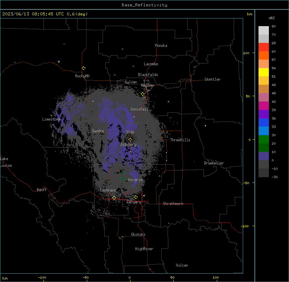
Task: Click the RockyMH label
Action: point(82,76)
